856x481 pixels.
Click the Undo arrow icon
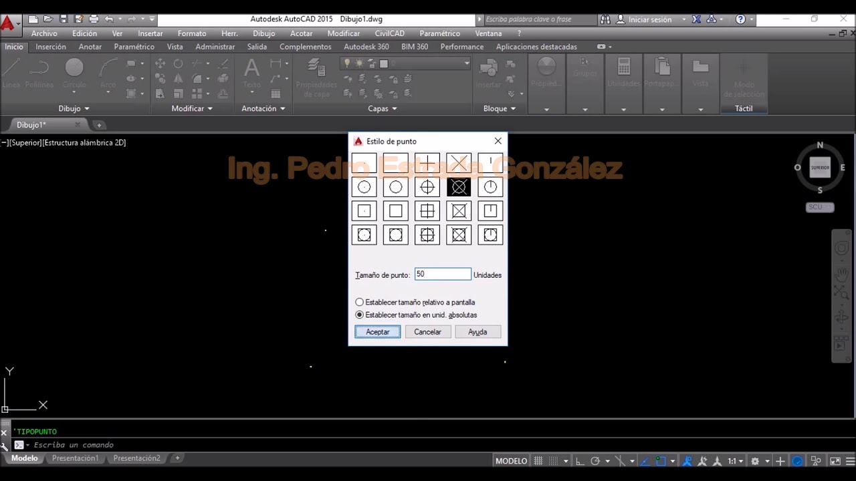(x=109, y=19)
